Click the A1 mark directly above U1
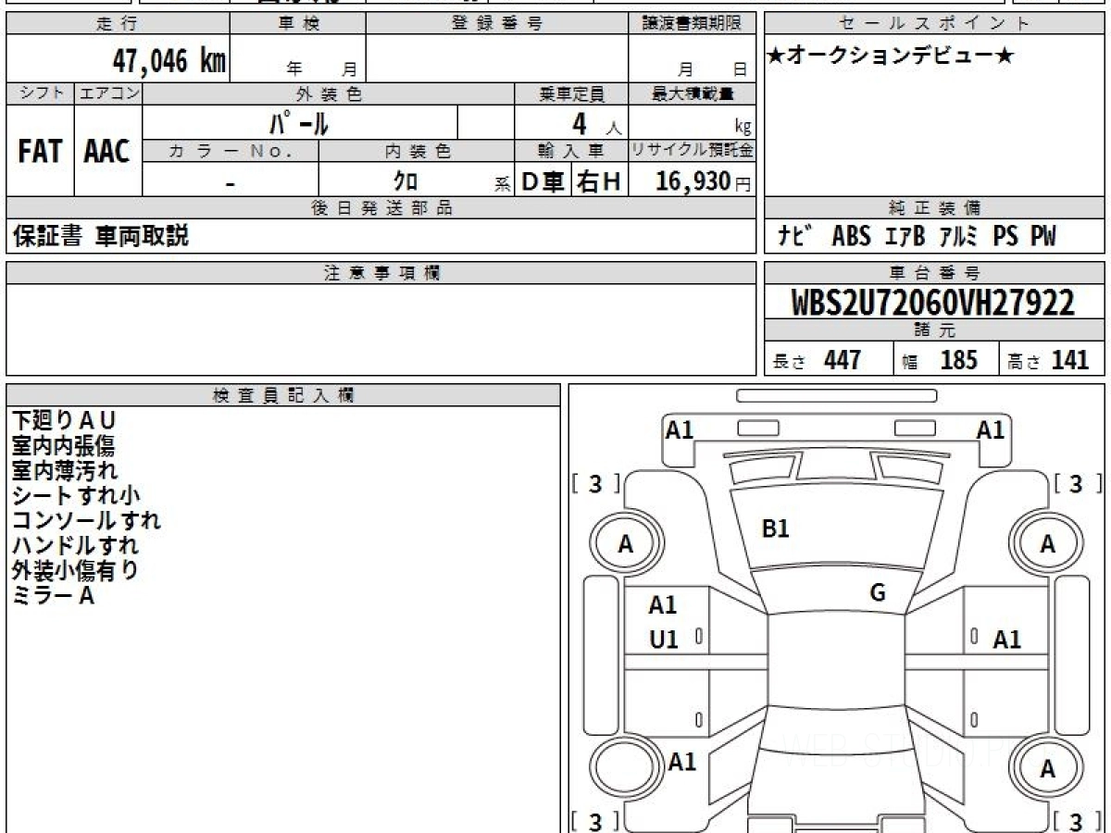1111x833 pixels. [663, 605]
